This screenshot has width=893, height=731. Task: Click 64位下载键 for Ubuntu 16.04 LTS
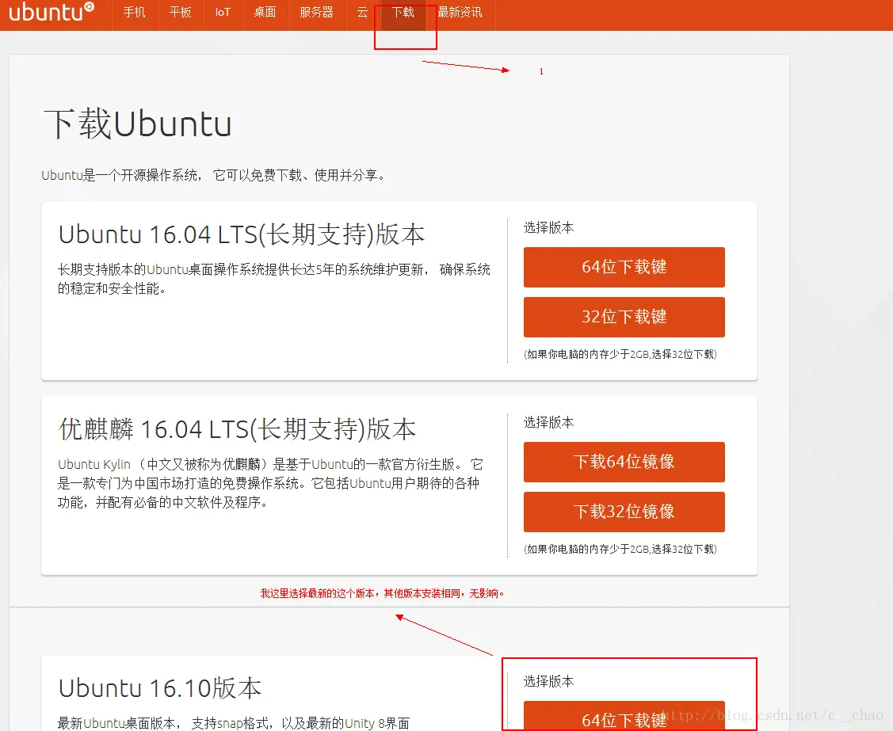(624, 267)
